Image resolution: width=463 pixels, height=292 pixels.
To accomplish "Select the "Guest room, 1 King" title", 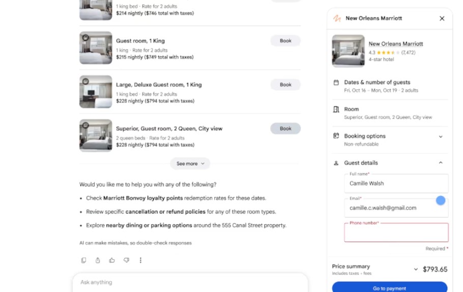I will [x=140, y=41].
